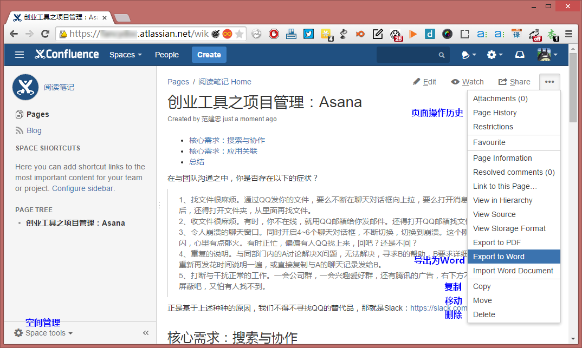Click the extension icon with red 'off' badge

(x=535, y=35)
